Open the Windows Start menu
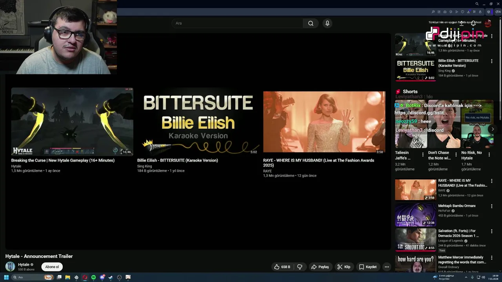The width and height of the screenshot is (502, 282). pos(6,277)
